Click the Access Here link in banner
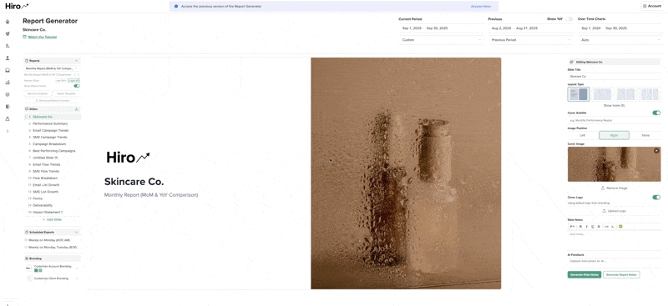668x306 pixels. 481,7
